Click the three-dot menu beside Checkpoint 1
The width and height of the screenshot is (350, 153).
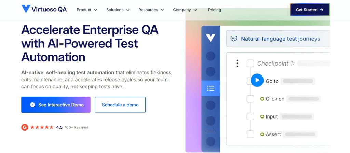point(237,63)
